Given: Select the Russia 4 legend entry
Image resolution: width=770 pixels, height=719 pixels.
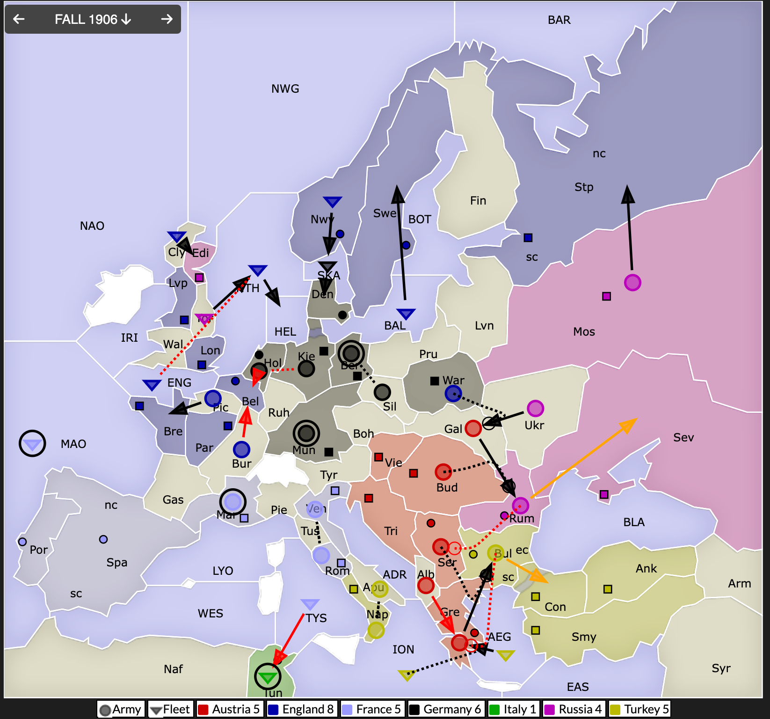Looking at the screenshot, I should [x=574, y=709].
